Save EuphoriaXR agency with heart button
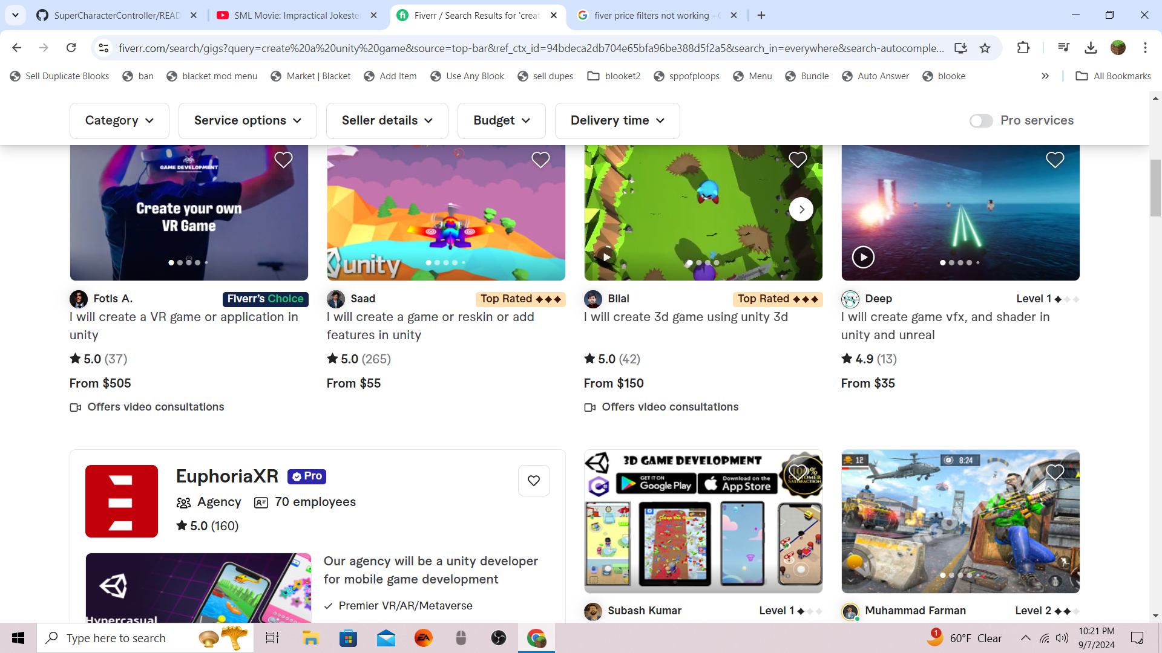 pyautogui.click(x=534, y=481)
